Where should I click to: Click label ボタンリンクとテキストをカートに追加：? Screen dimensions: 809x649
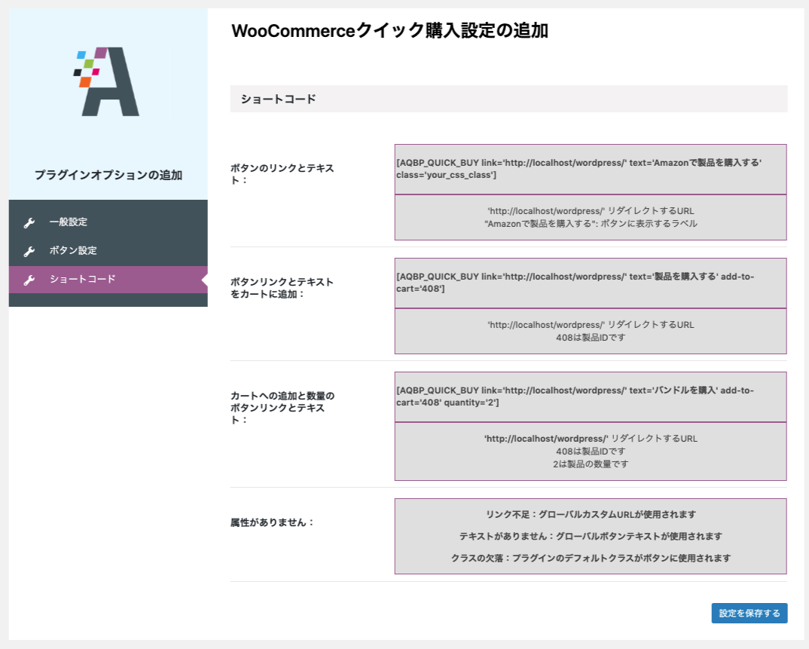[282, 288]
